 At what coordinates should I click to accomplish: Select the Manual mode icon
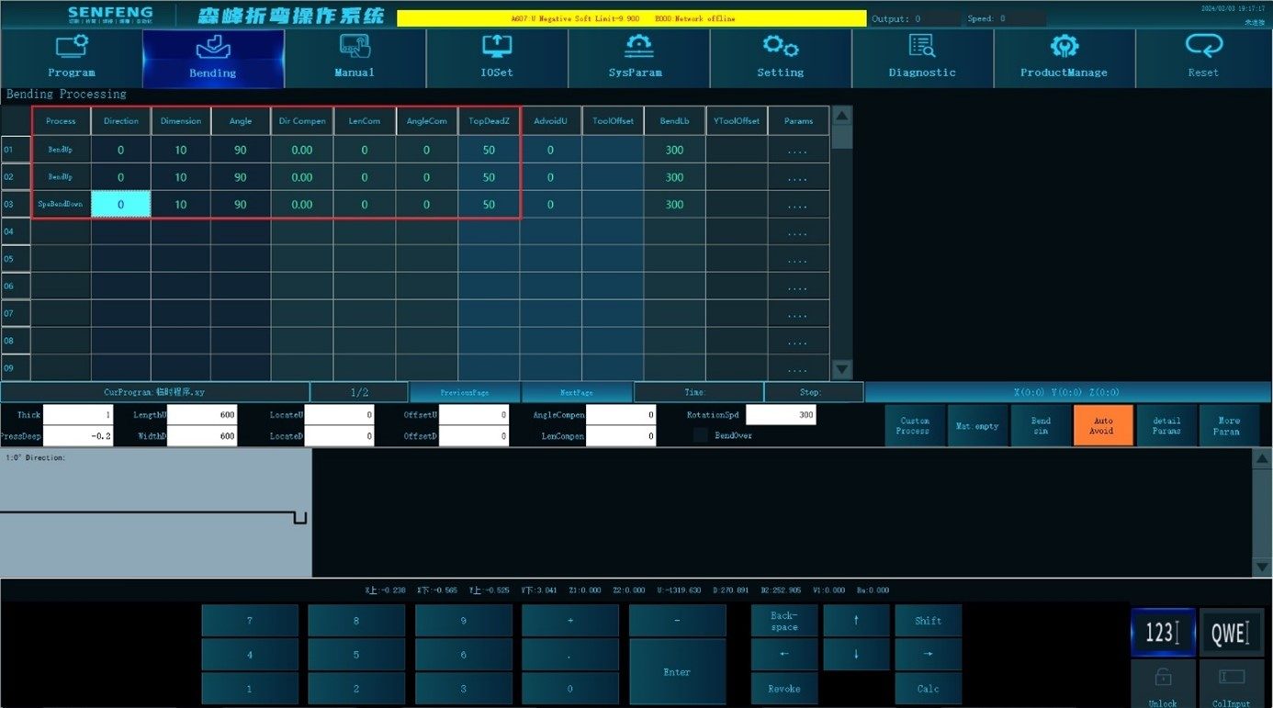point(355,46)
